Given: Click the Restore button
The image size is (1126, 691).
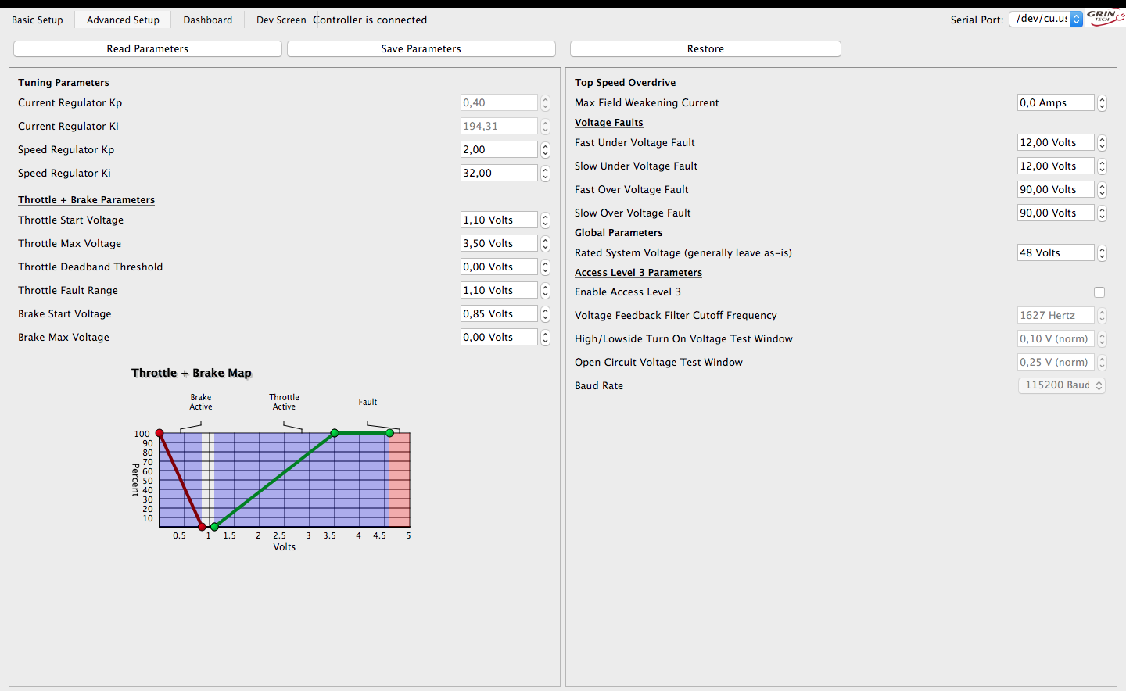Looking at the screenshot, I should point(705,48).
